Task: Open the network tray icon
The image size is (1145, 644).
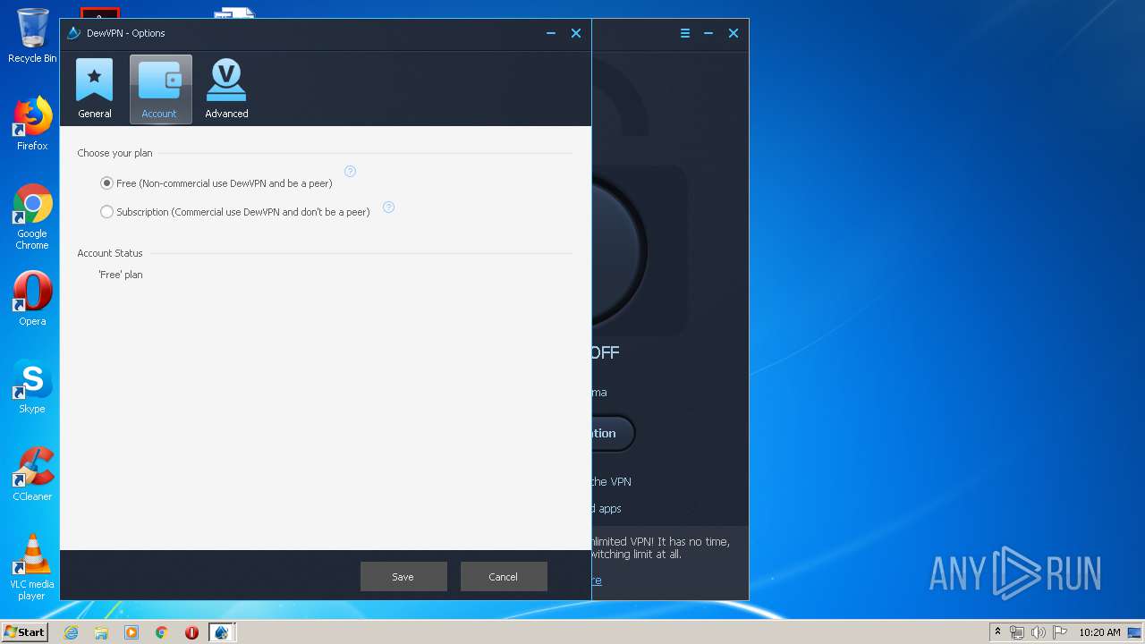Action: [1017, 632]
